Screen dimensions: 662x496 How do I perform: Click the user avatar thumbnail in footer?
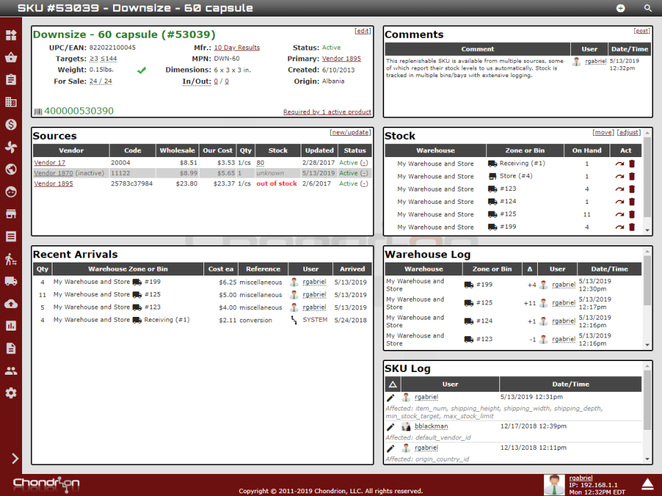554,484
